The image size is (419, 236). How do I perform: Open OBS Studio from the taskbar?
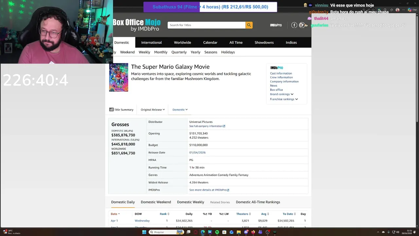267,232
